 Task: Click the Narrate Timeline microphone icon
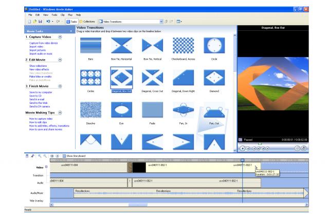pyautogui.click(x=32, y=156)
